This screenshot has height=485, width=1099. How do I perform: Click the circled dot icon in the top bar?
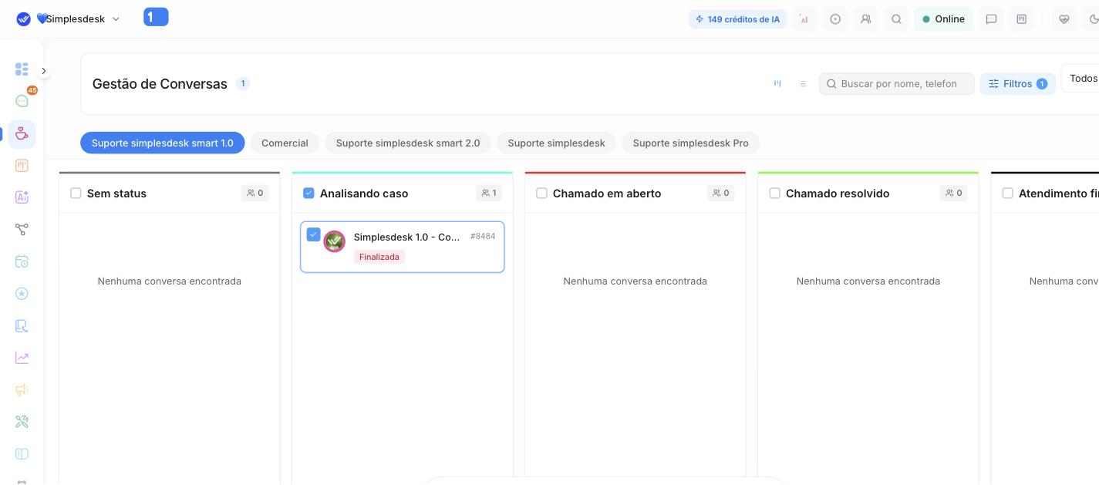click(x=835, y=19)
